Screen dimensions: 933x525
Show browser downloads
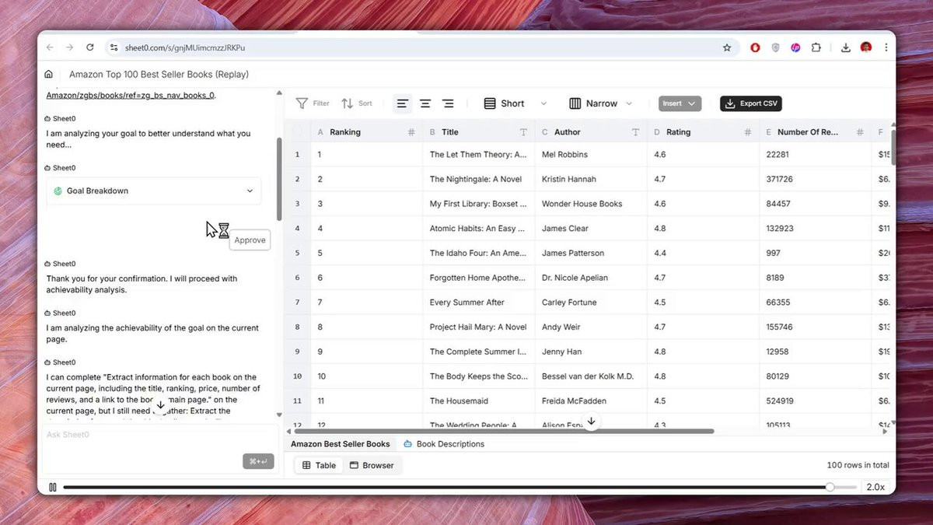[846, 47]
